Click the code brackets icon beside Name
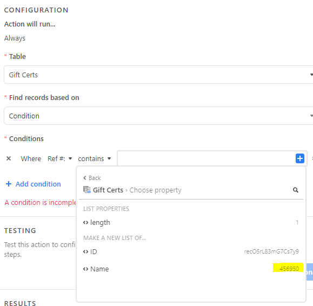The height and width of the screenshot is (306, 313). click(85, 269)
